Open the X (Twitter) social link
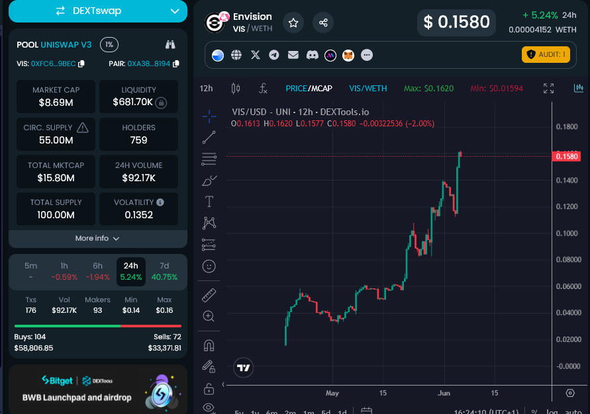The height and width of the screenshot is (414, 590). tap(256, 56)
